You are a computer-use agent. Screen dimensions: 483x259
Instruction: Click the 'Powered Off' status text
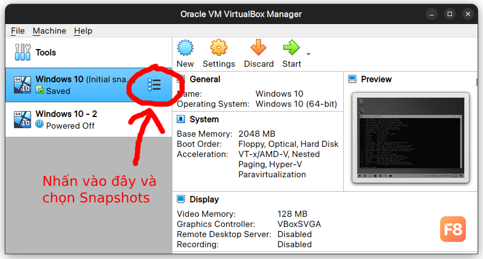pos(70,126)
